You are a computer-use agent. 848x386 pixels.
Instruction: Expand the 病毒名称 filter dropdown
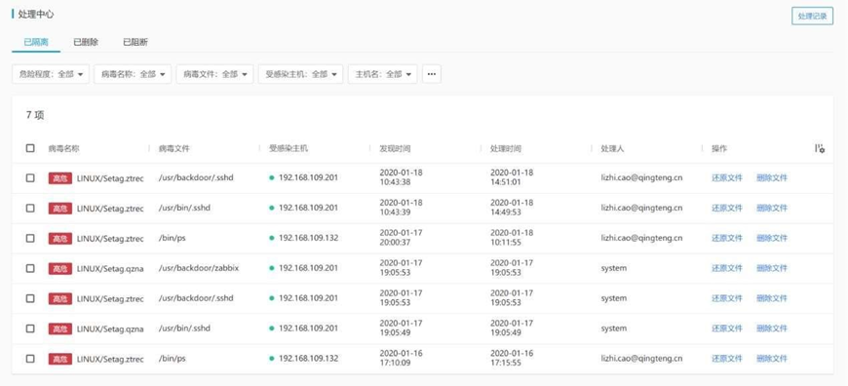(x=133, y=74)
